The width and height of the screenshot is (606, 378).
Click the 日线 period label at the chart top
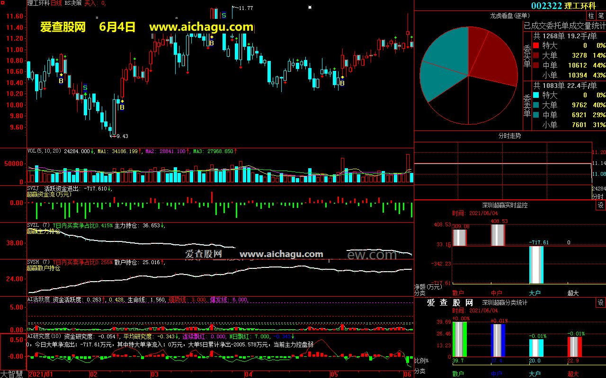coord(56,3)
